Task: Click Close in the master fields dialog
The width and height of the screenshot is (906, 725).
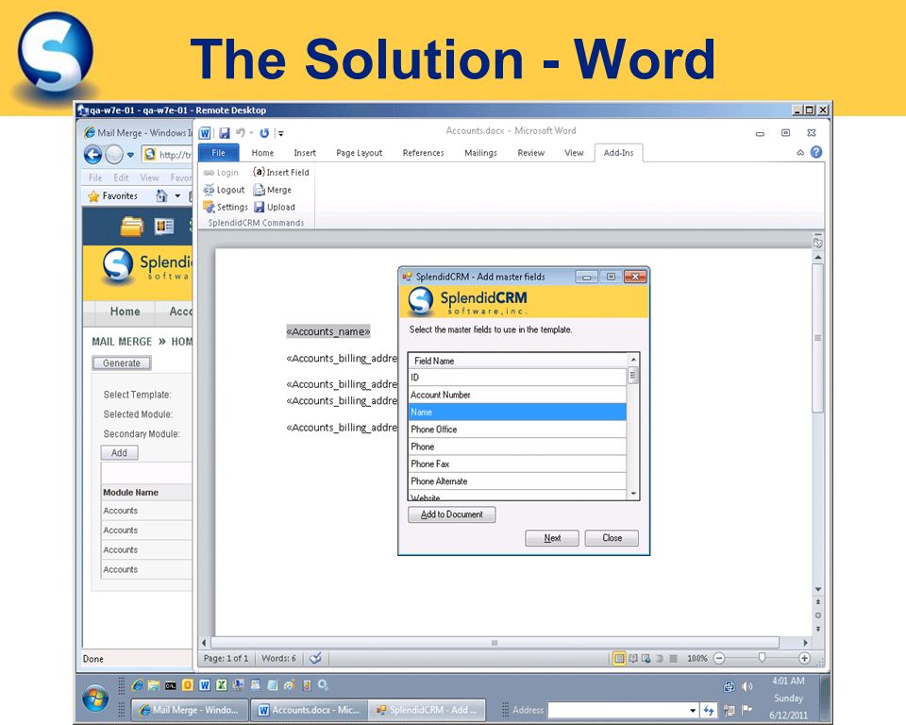Action: point(612,538)
